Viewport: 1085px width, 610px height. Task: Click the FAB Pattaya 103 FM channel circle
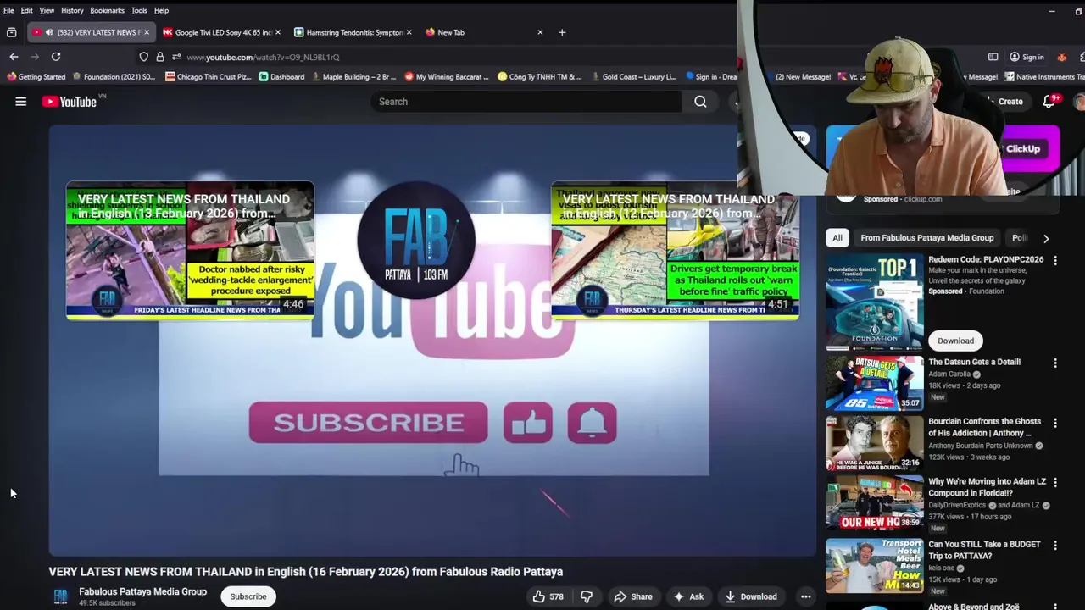[x=415, y=241]
